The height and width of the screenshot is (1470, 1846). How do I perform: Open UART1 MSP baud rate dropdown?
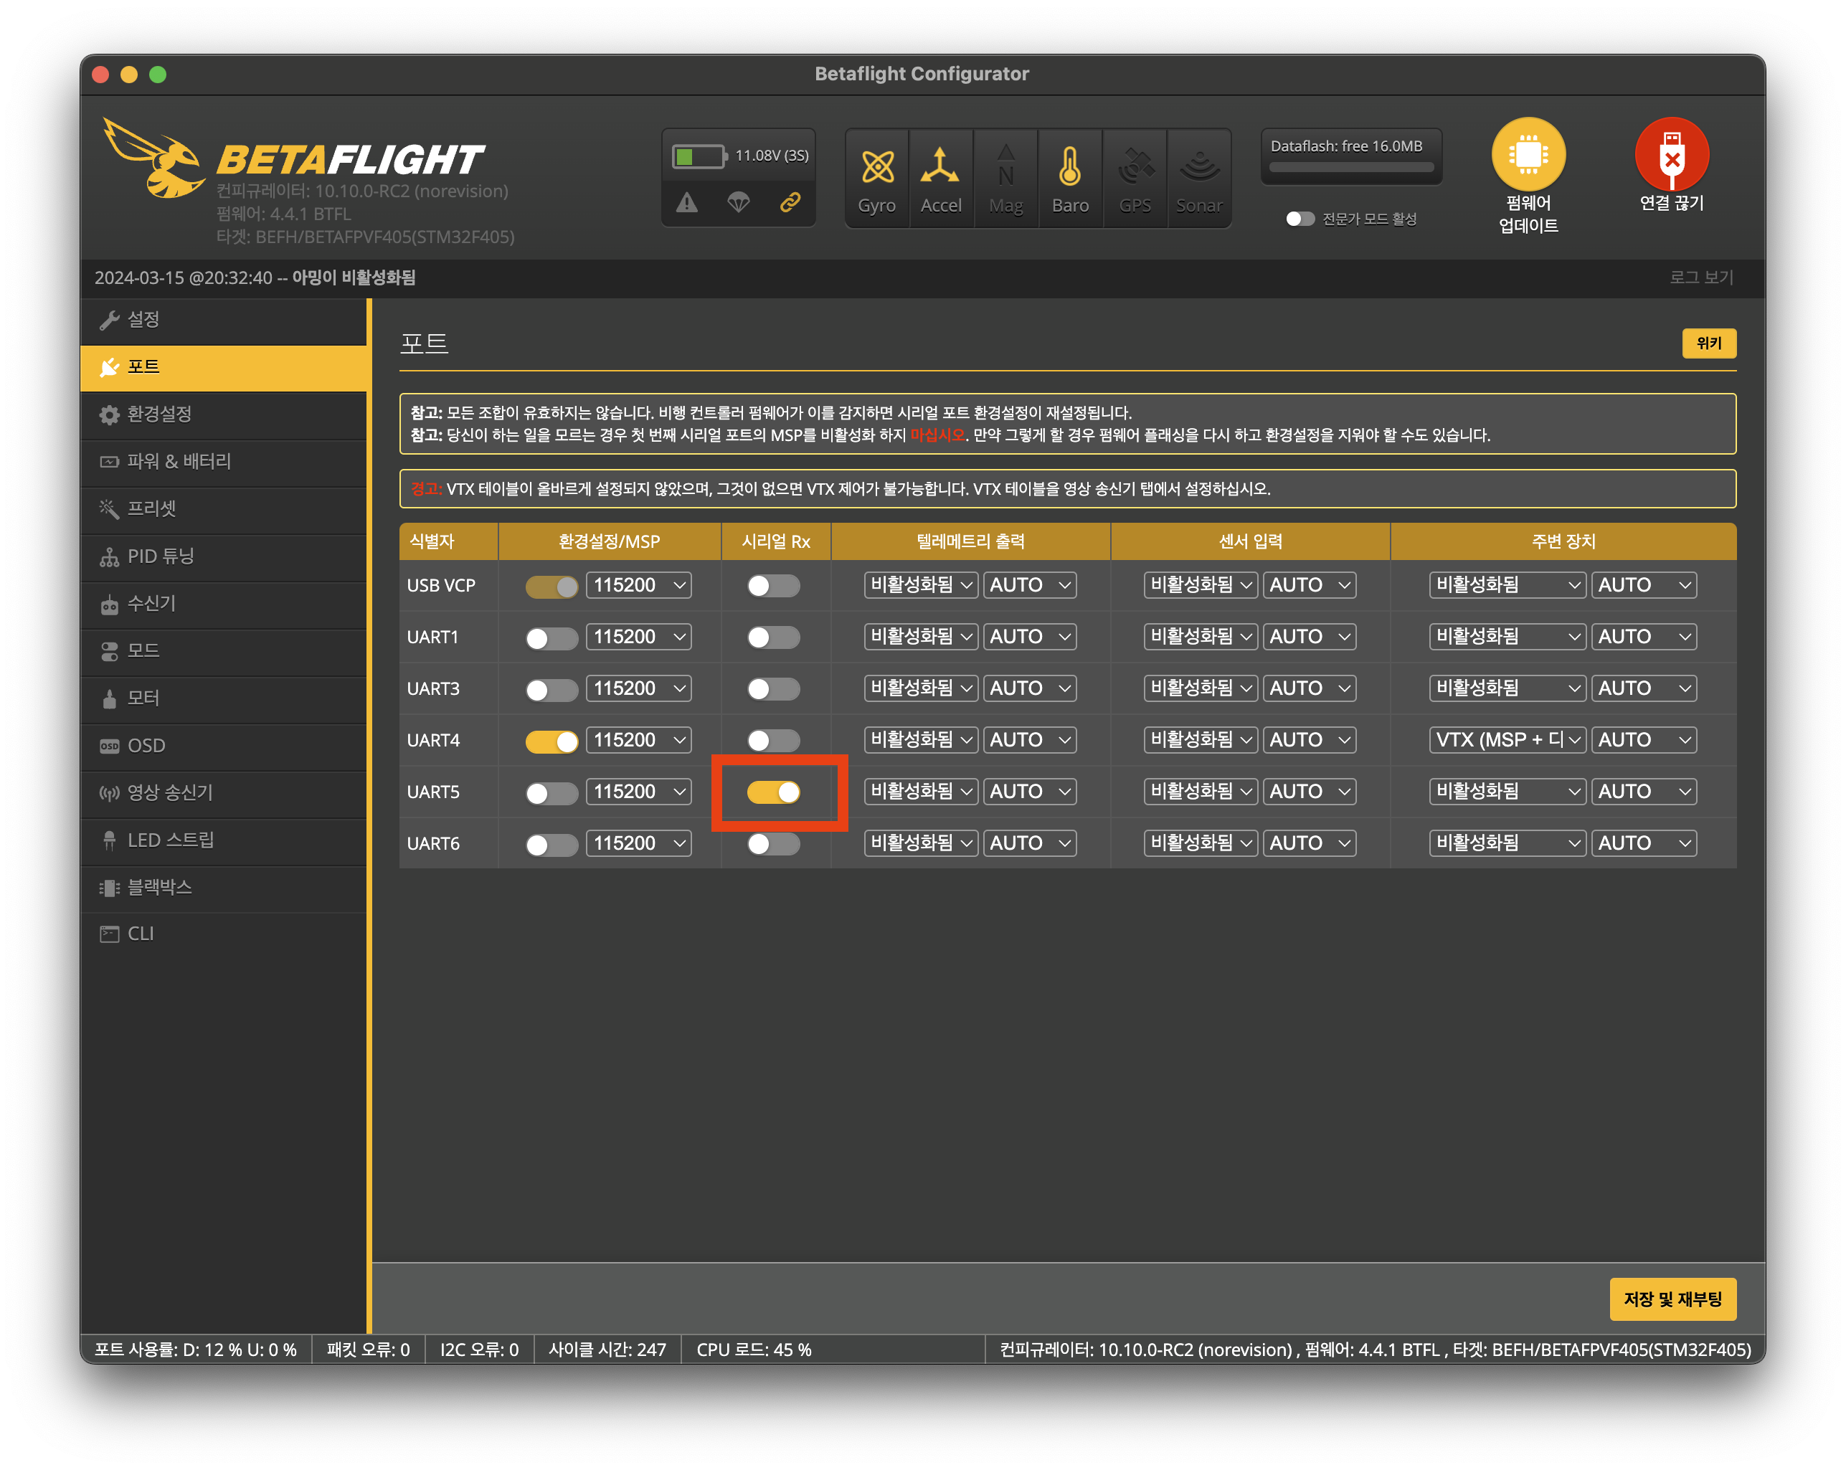pyautogui.click(x=639, y=637)
